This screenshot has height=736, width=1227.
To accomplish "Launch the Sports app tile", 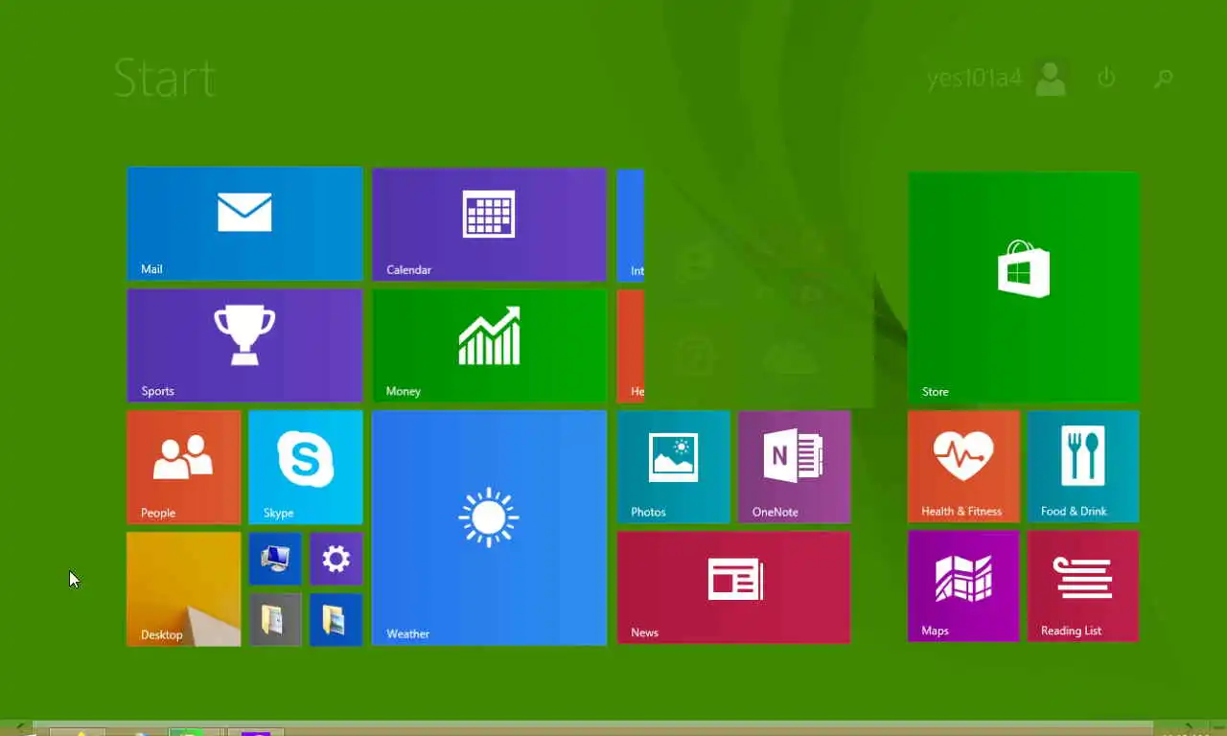I will click(244, 345).
